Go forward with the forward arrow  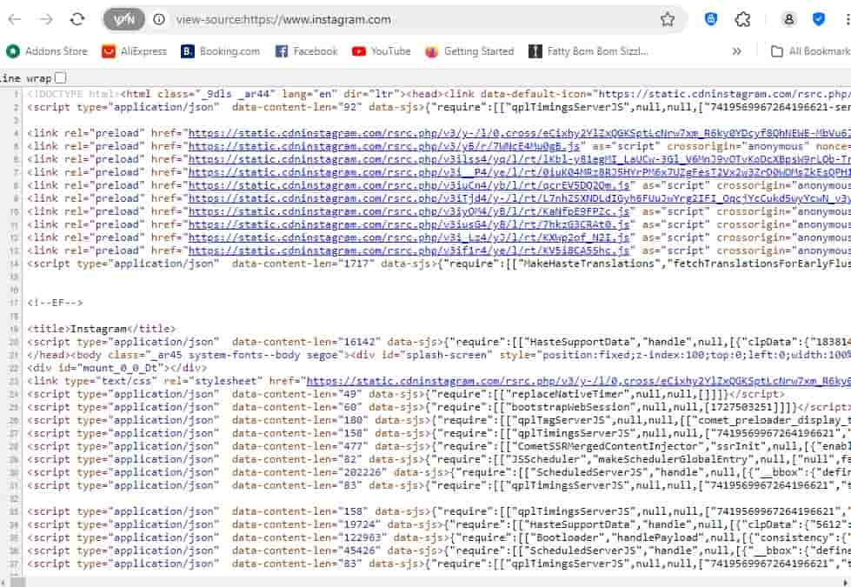(x=46, y=19)
